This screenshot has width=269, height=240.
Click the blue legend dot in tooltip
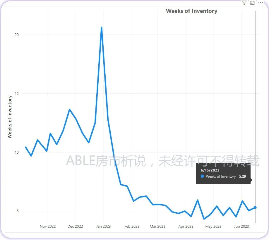coord(202,176)
